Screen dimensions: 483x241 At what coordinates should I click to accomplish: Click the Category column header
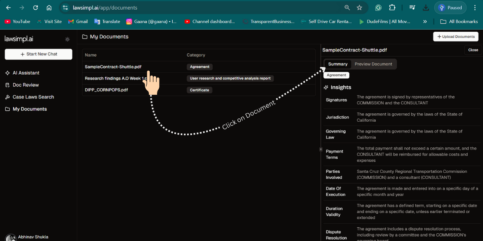pos(196,55)
